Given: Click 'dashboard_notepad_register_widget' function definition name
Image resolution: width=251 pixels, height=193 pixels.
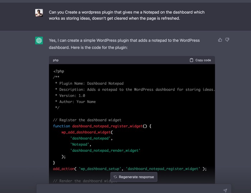Looking at the screenshot, I should pyautogui.click(x=108, y=126).
